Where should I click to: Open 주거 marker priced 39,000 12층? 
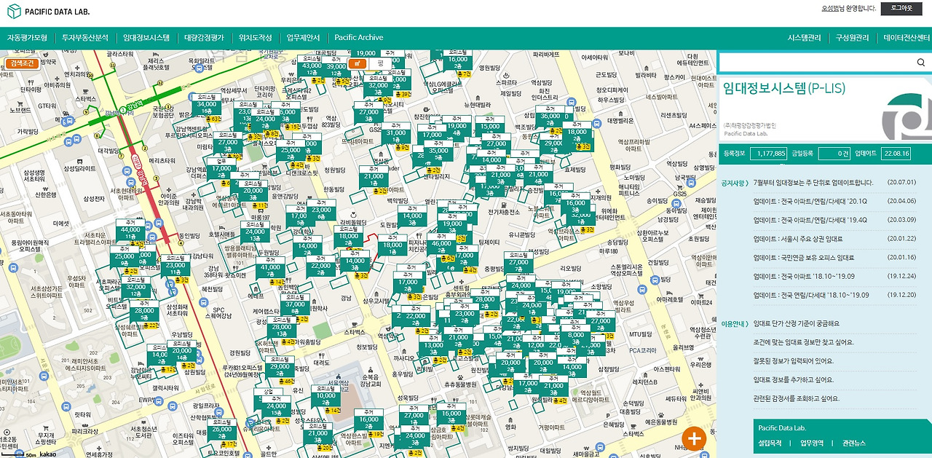[x=336, y=65]
